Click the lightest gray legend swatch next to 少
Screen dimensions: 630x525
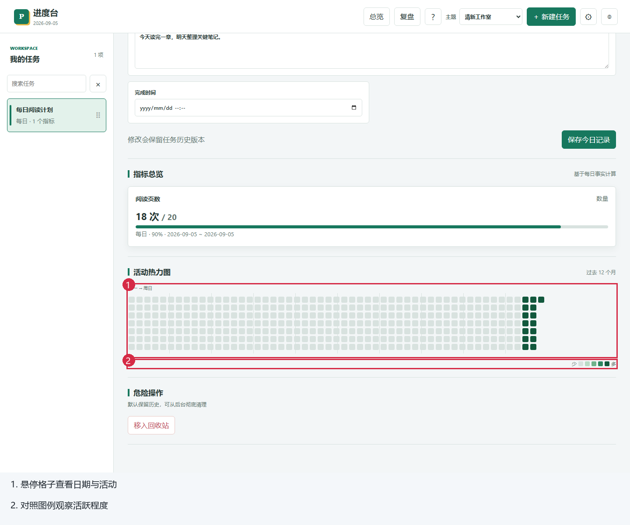(x=581, y=364)
